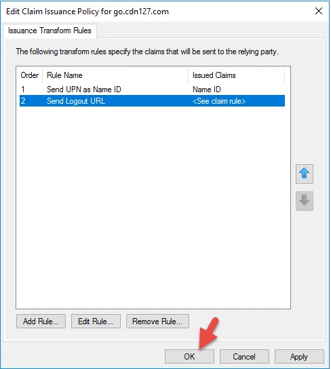This screenshot has width=331, height=369.
Task: Click the dialog title bar text
Action: coord(87,12)
